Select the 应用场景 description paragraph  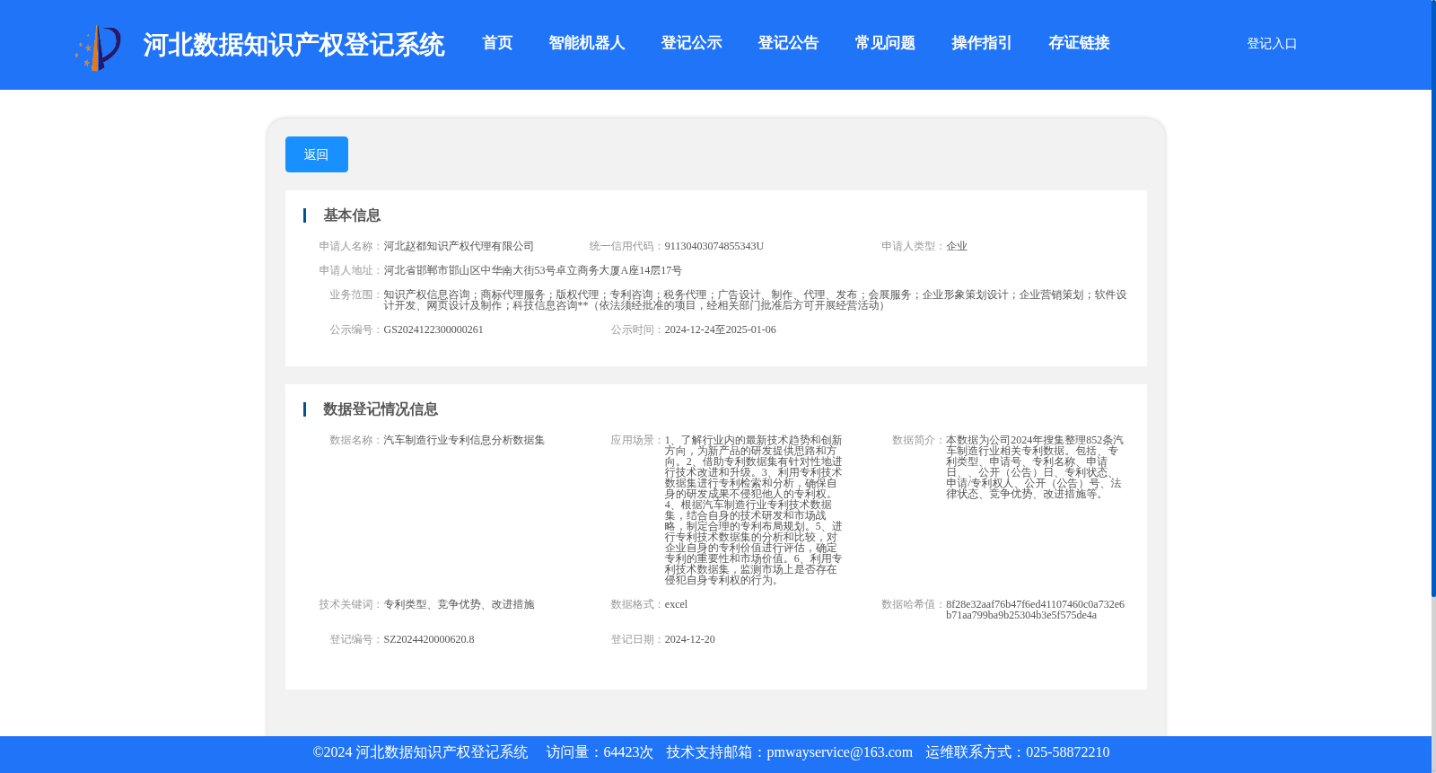(x=754, y=510)
